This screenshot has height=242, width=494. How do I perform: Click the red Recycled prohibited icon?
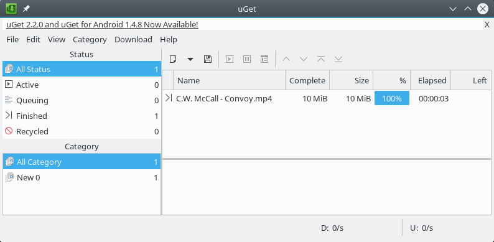point(9,131)
